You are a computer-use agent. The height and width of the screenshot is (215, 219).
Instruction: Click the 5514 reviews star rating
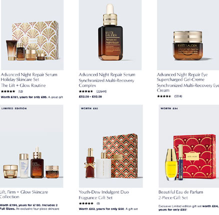tap(164, 96)
